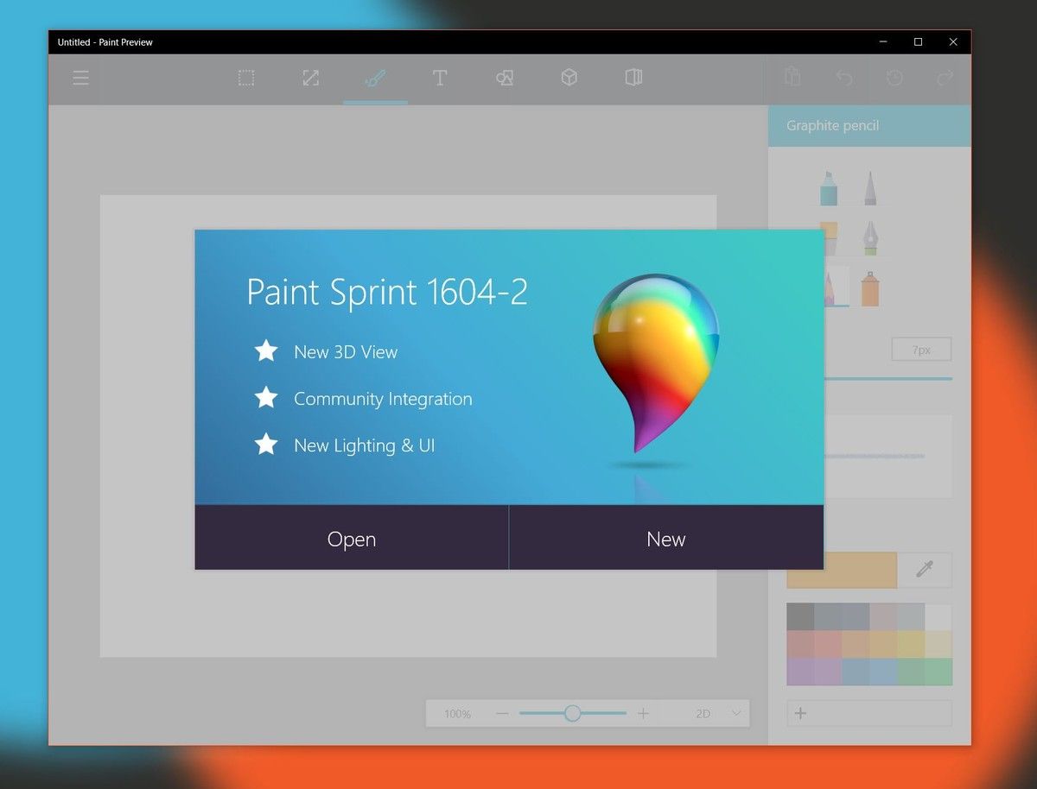Choose the spray can brush
1037x789 pixels.
[869, 289]
